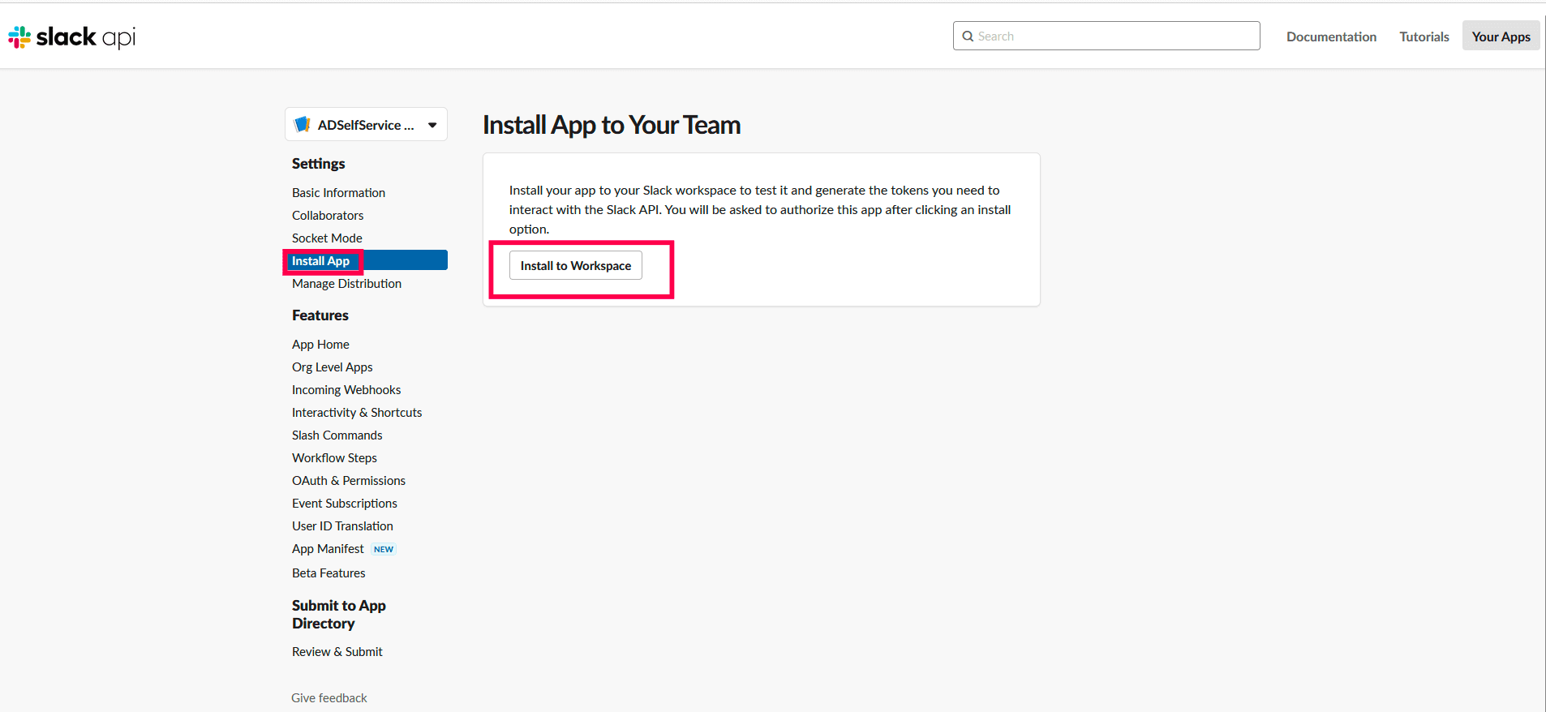The width and height of the screenshot is (1546, 712).
Task: Click the install instructions paragraph
Action: pyautogui.click(x=760, y=210)
